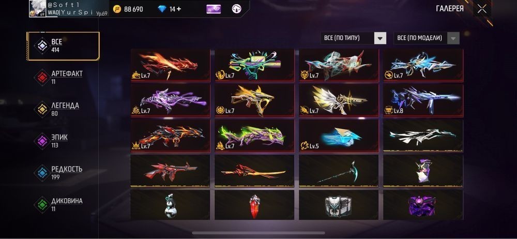
Task: Tap the blue diamond currency icon
Action: [162, 9]
